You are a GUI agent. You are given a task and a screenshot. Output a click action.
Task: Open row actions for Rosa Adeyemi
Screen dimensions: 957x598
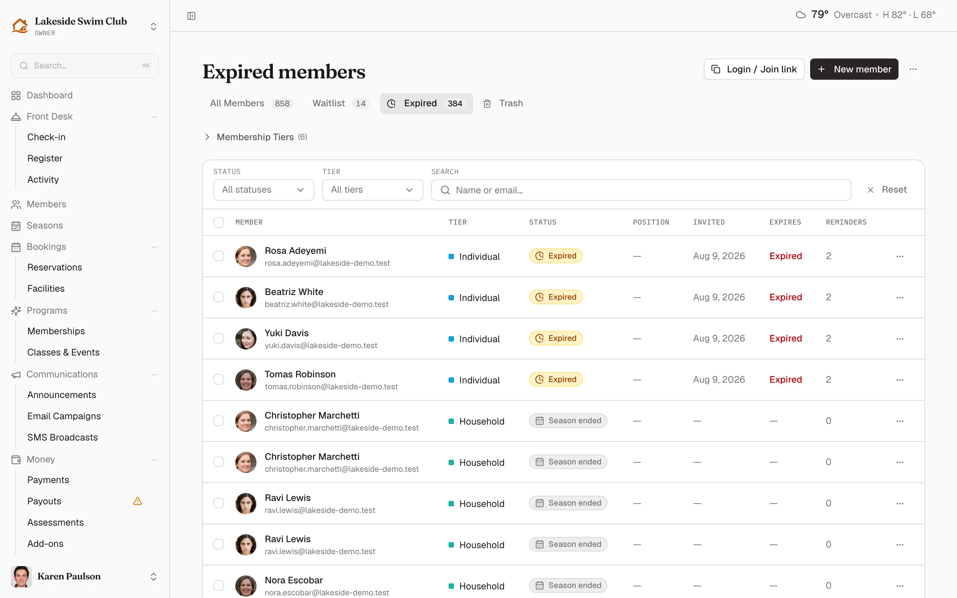coord(900,256)
